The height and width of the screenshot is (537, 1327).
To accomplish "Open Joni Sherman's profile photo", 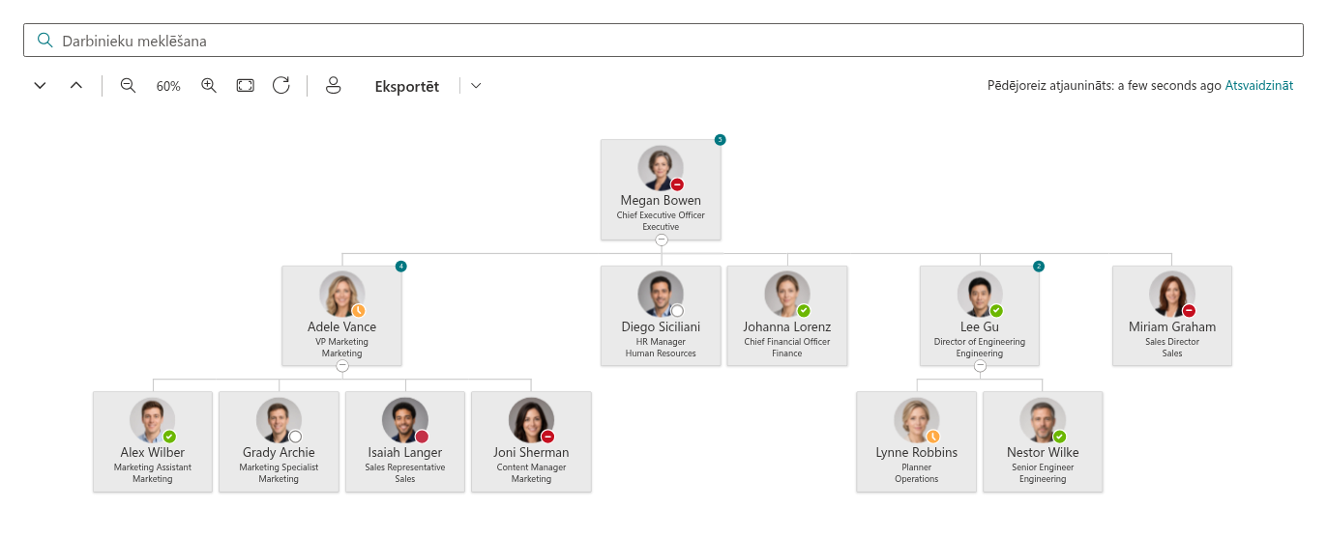I will (532, 420).
